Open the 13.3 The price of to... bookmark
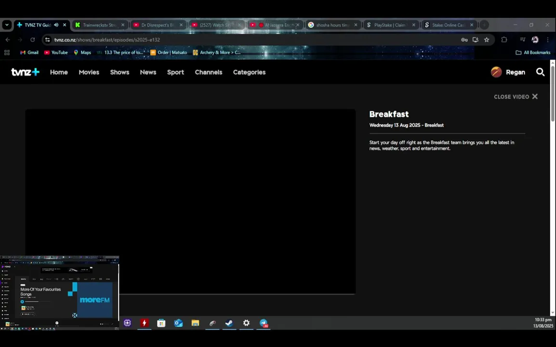The image size is (556, 347). [x=120, y=53]
